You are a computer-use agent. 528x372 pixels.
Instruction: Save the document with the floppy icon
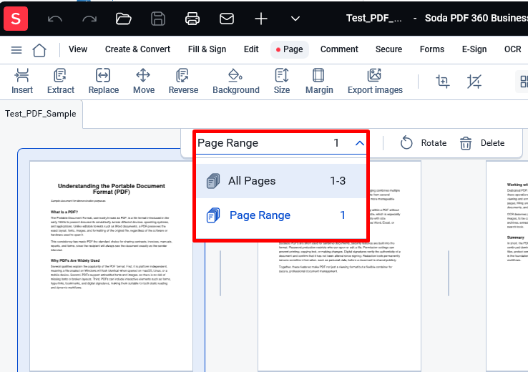[x=158, y=19]
